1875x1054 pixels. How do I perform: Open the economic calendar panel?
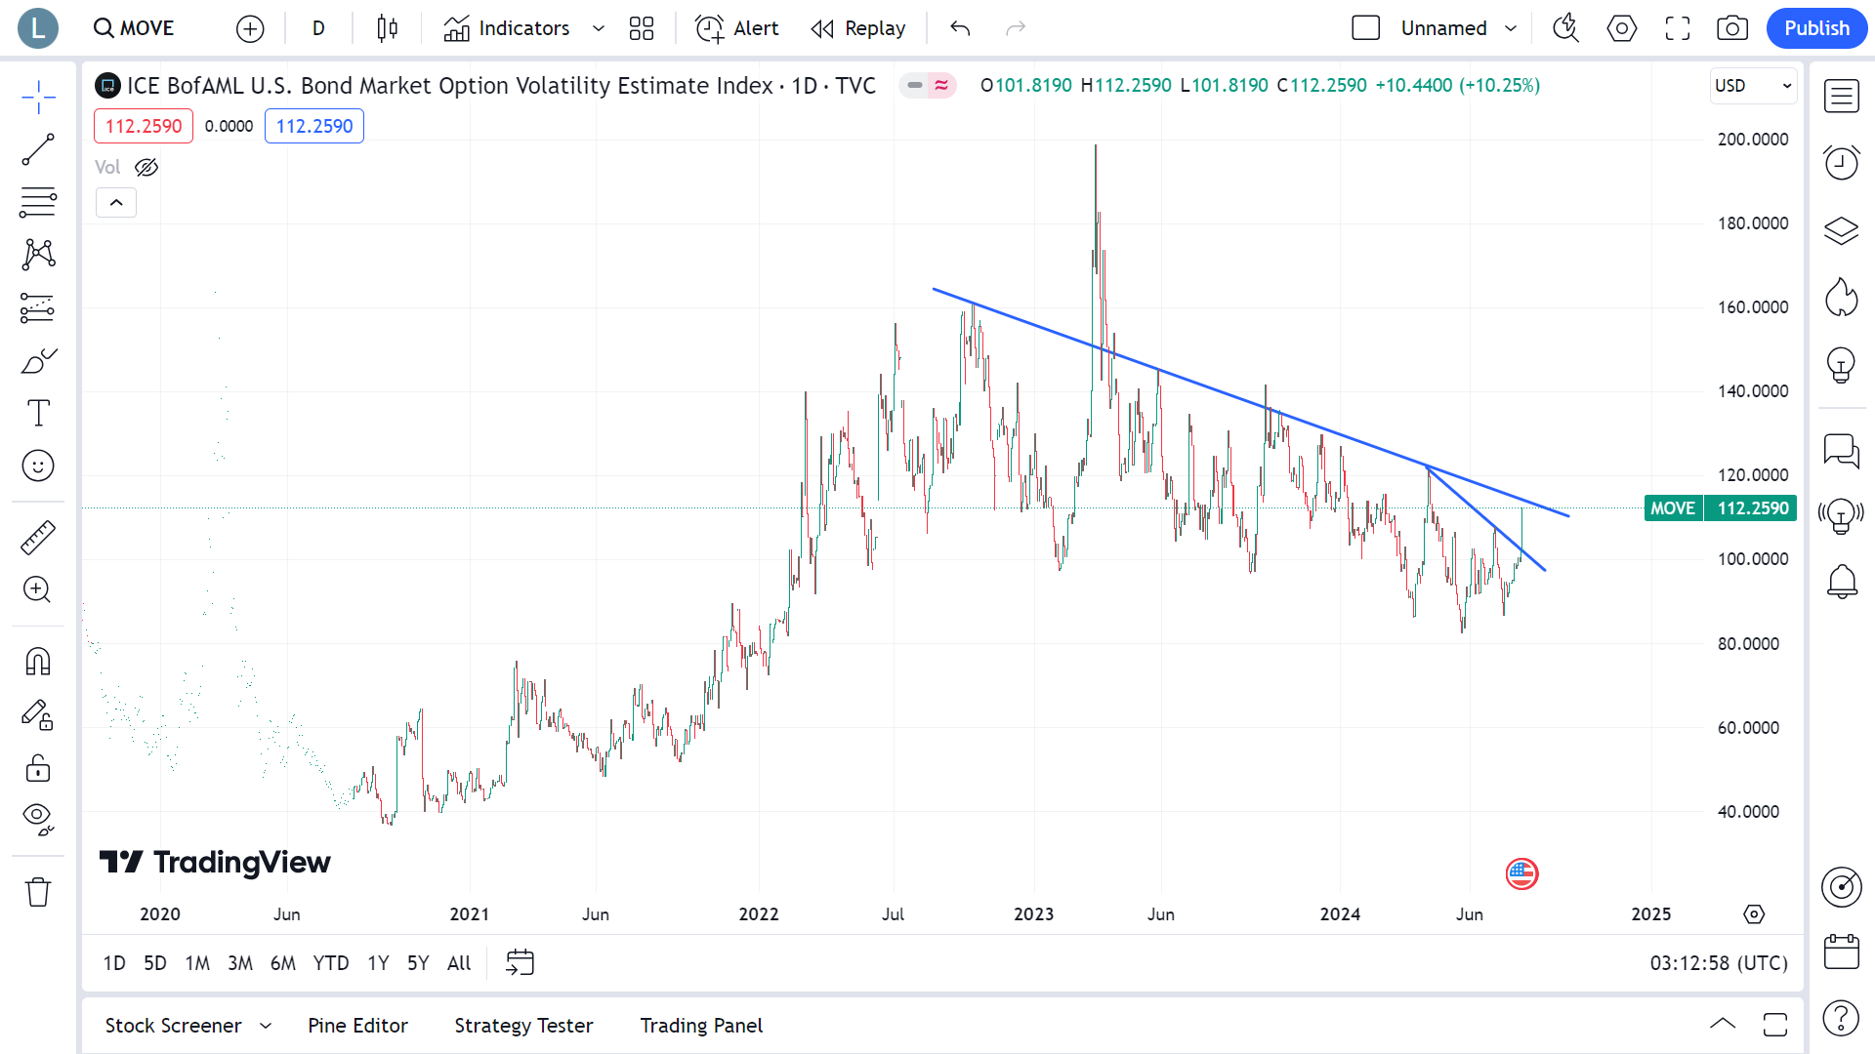pyautogui.click(x=1841, y=952)
